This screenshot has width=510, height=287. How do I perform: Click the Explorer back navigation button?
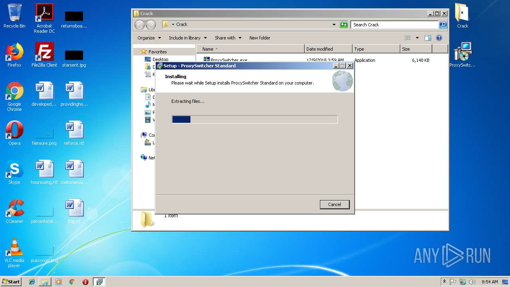[139, 25]
